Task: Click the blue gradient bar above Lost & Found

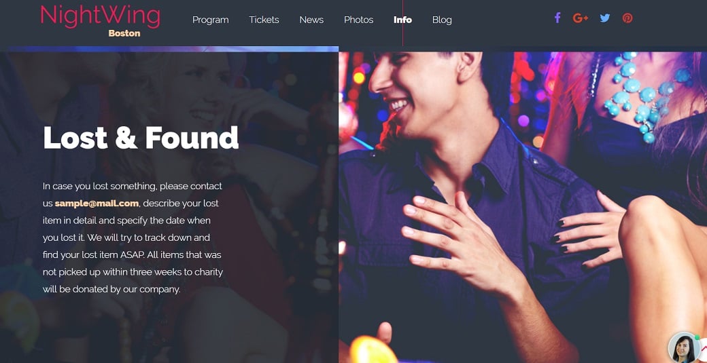Action: pyautogui.click(x=173, y=49)
